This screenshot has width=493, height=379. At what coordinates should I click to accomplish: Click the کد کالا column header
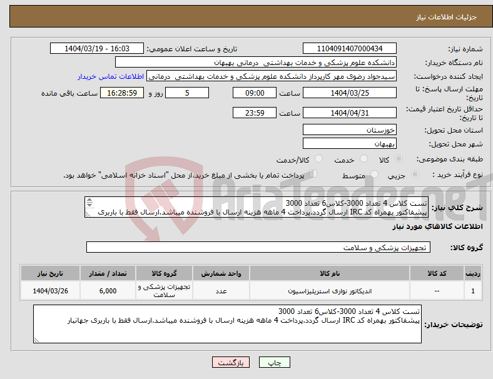click(437, 273)
